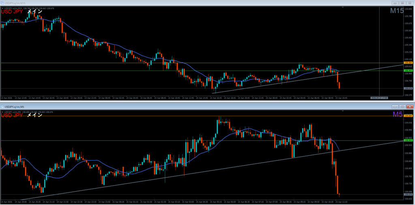
Task: Click the purple M5 timeframe label
Action: pos(398,114)
